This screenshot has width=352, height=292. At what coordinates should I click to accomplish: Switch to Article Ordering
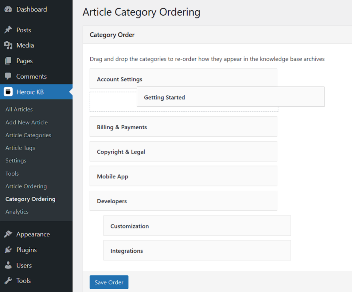pyautogui.click(x=26, y=186)
